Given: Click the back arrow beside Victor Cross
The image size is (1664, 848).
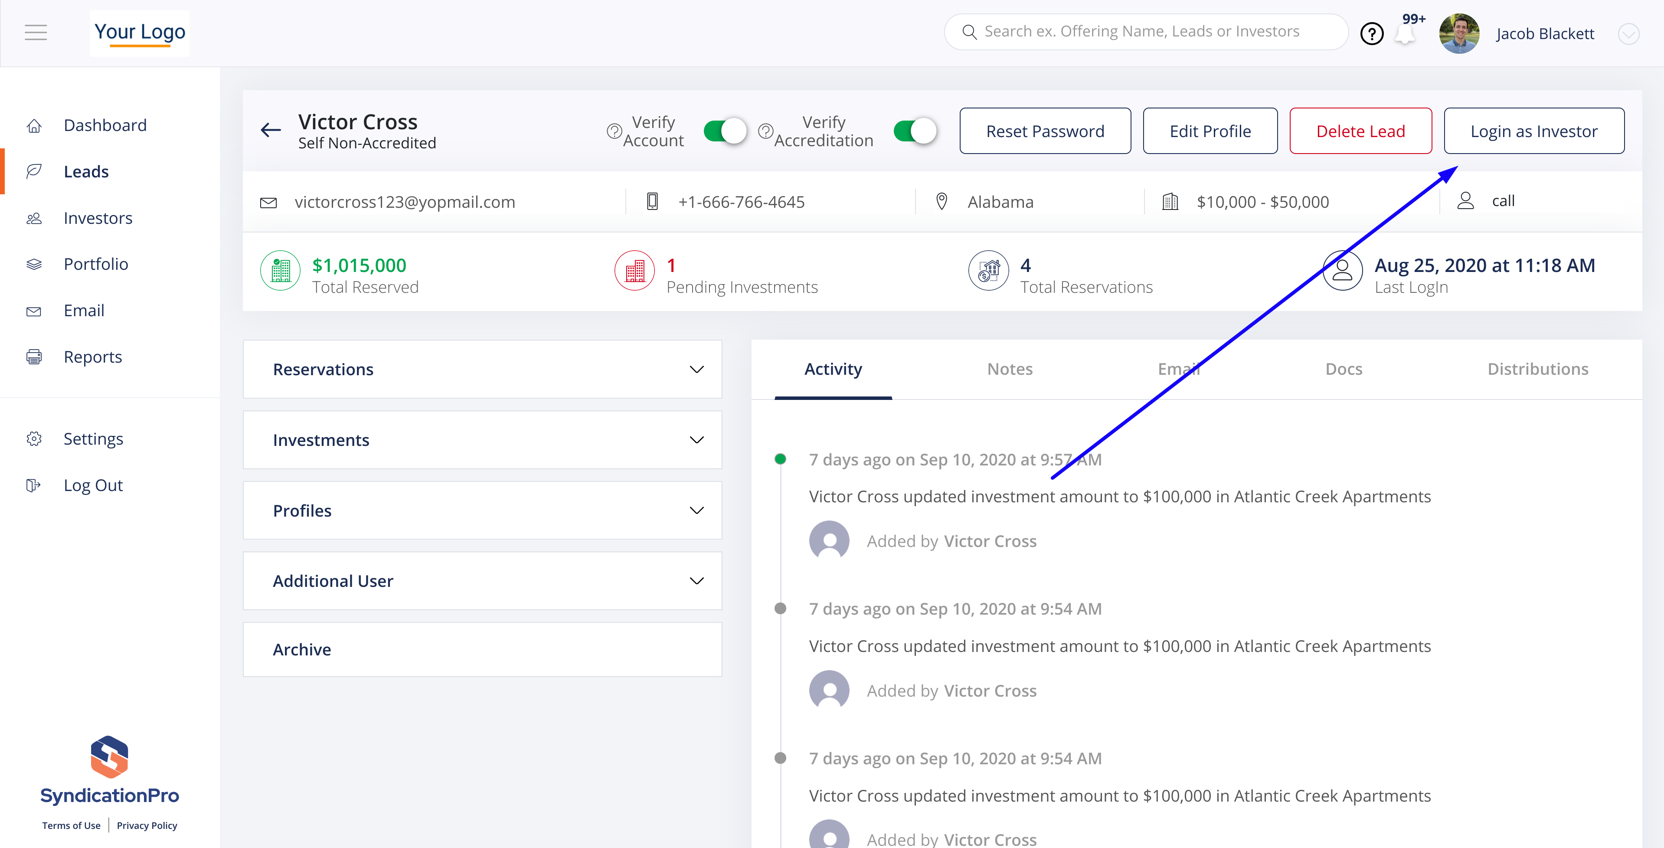Looking at the screenshot, I should [x=271, y=131].
